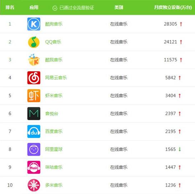Select the device count 1447
Viewport: 195px width, 194px height.
(x=170, y=167)
